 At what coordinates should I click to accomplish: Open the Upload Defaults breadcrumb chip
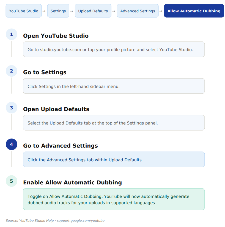click(93, 11)
